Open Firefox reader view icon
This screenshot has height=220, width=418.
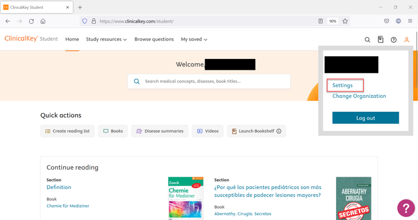pos(321,21)
